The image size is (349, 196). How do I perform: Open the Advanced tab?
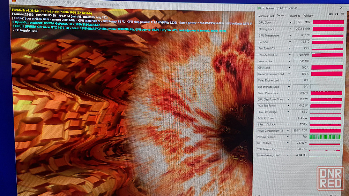294,16
